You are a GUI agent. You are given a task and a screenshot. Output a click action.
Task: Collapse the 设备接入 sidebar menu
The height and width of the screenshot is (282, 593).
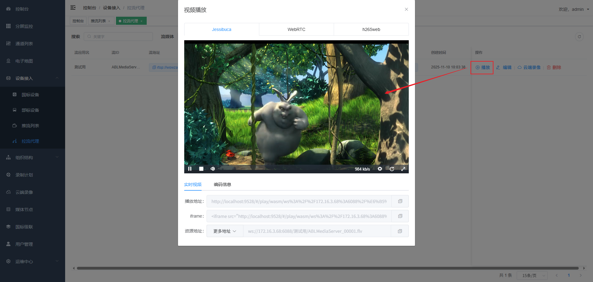pyautogui.click(x=33, y=78)
